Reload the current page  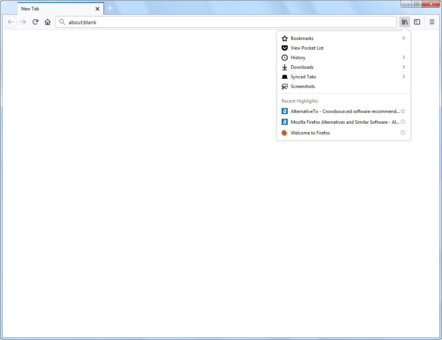click(35, 22)
